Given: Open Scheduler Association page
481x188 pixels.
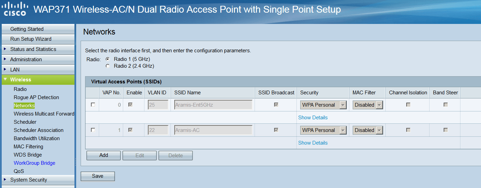Looking at the screenshot, I should pyautogui.click(x=38, y=130).
